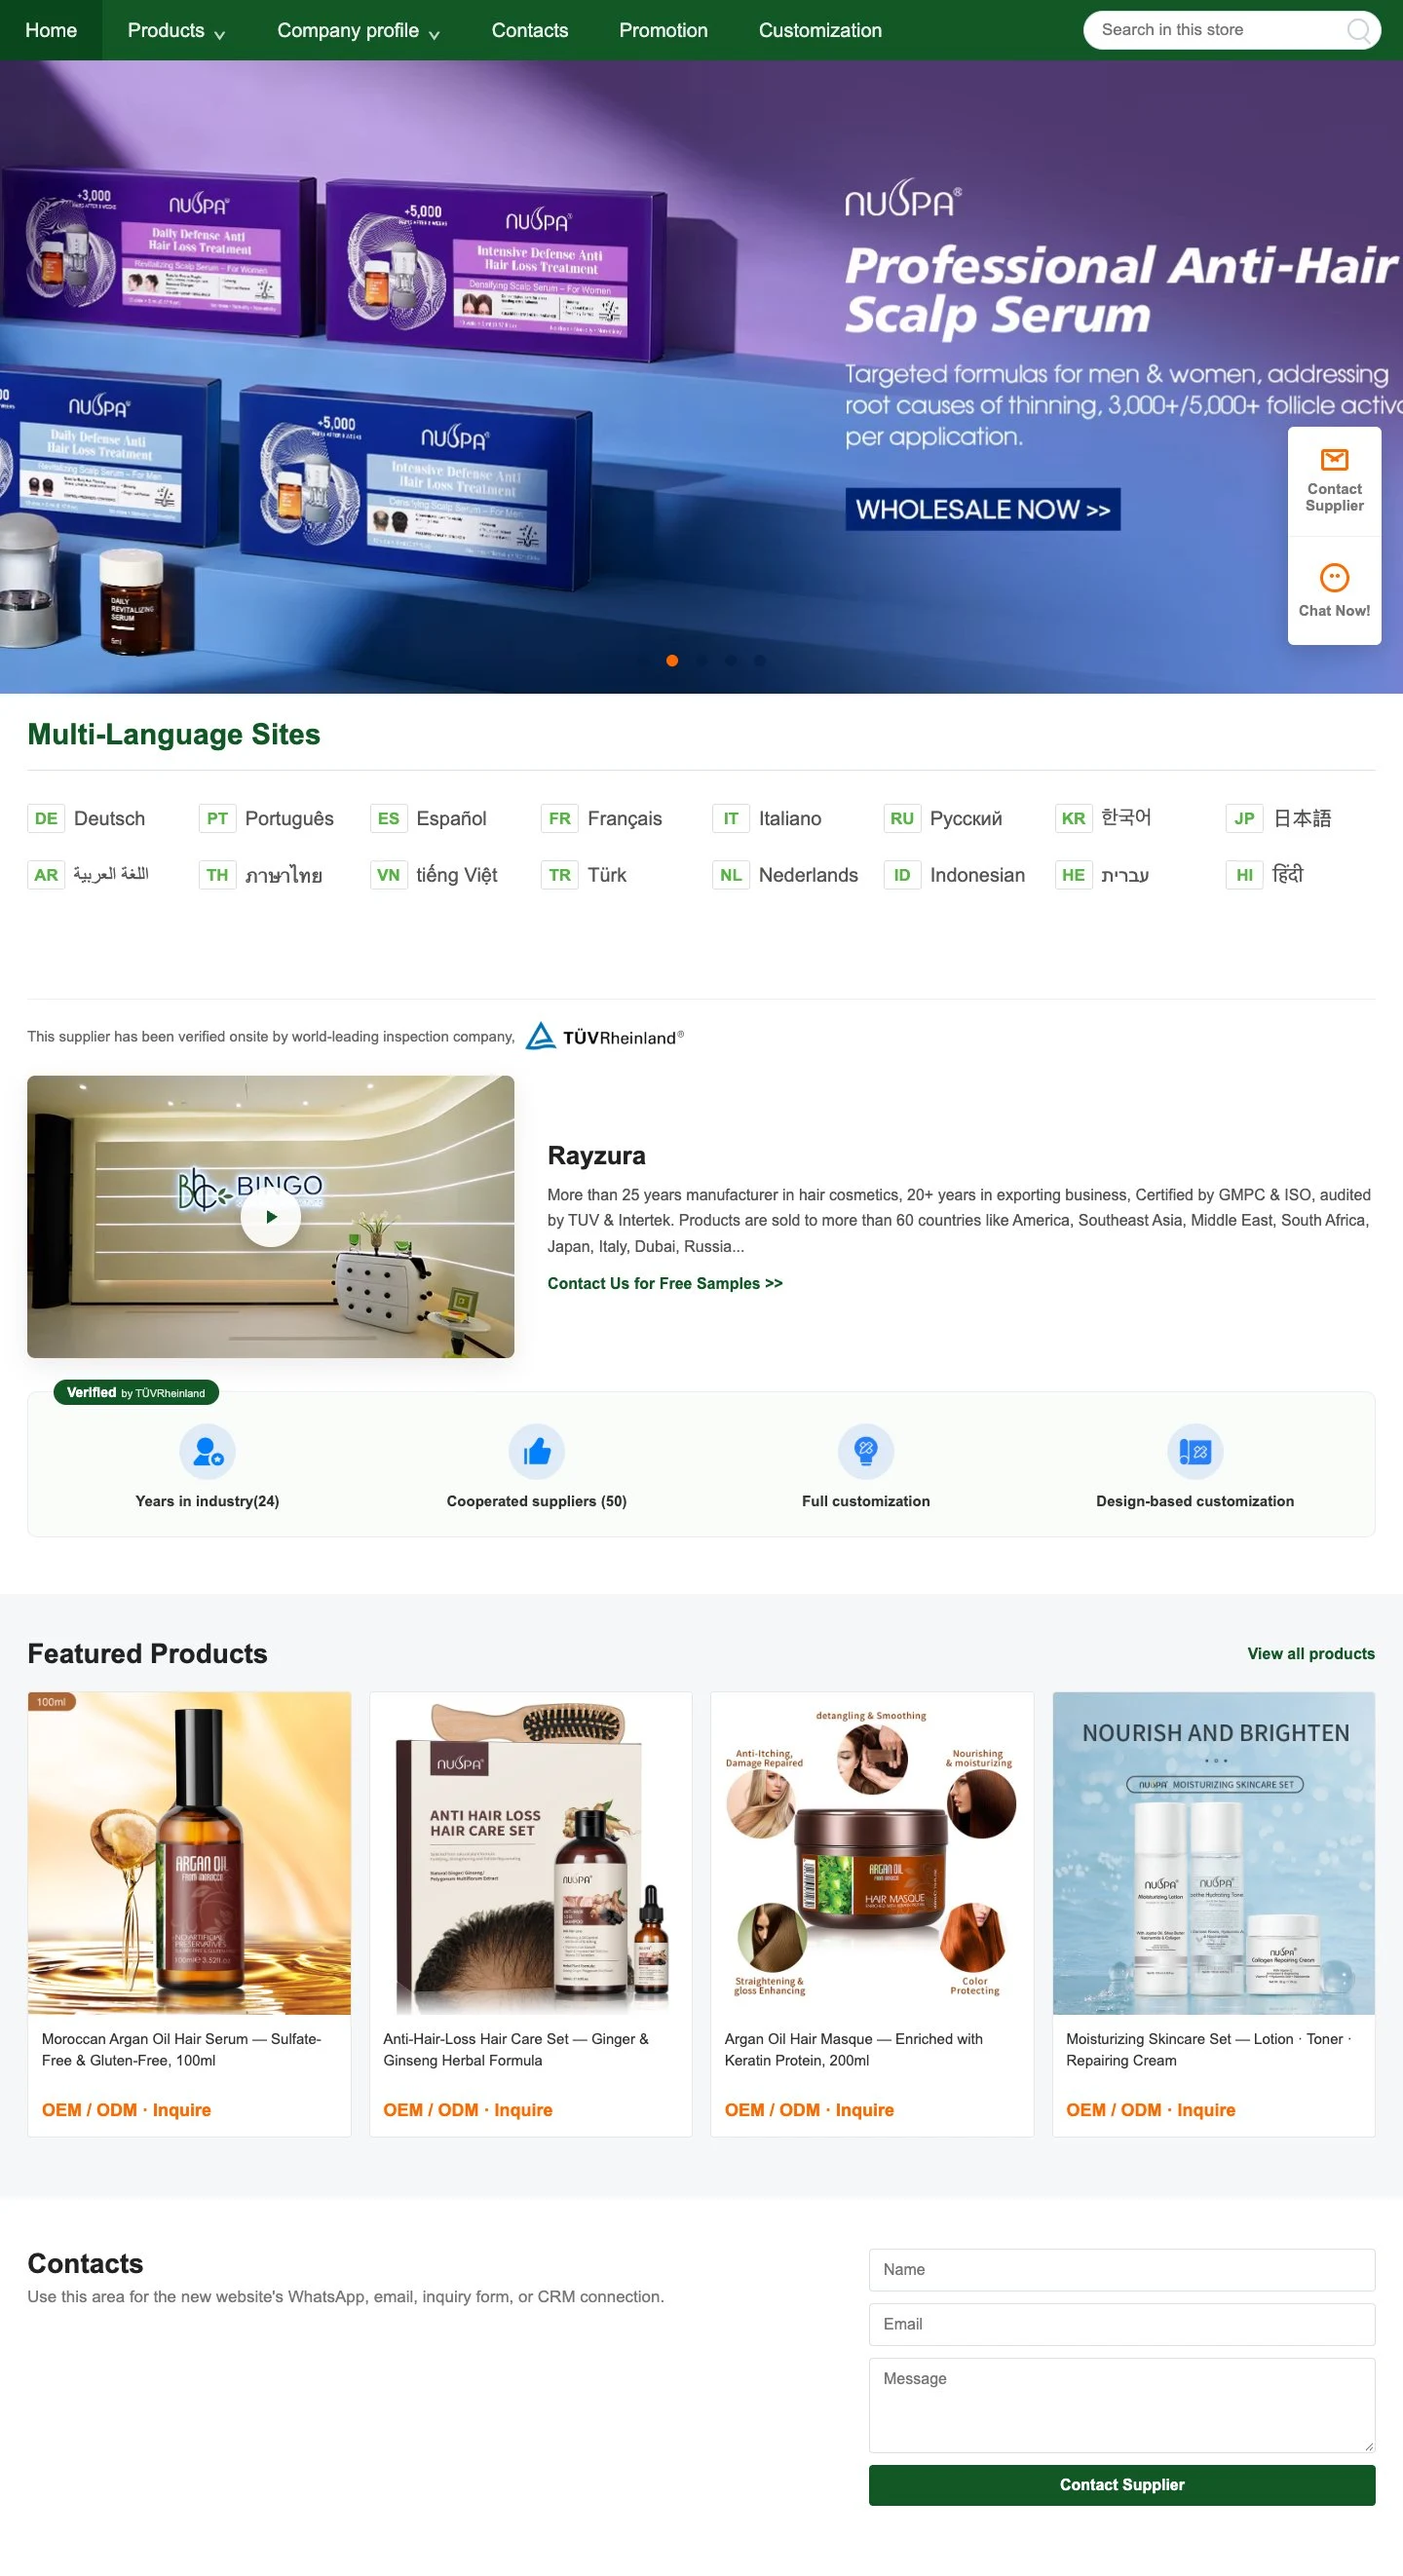This screenshot has height=2576, width=1403.
Task: Click Full customization lightbulb icon
Action: (x=866, y=1451)
